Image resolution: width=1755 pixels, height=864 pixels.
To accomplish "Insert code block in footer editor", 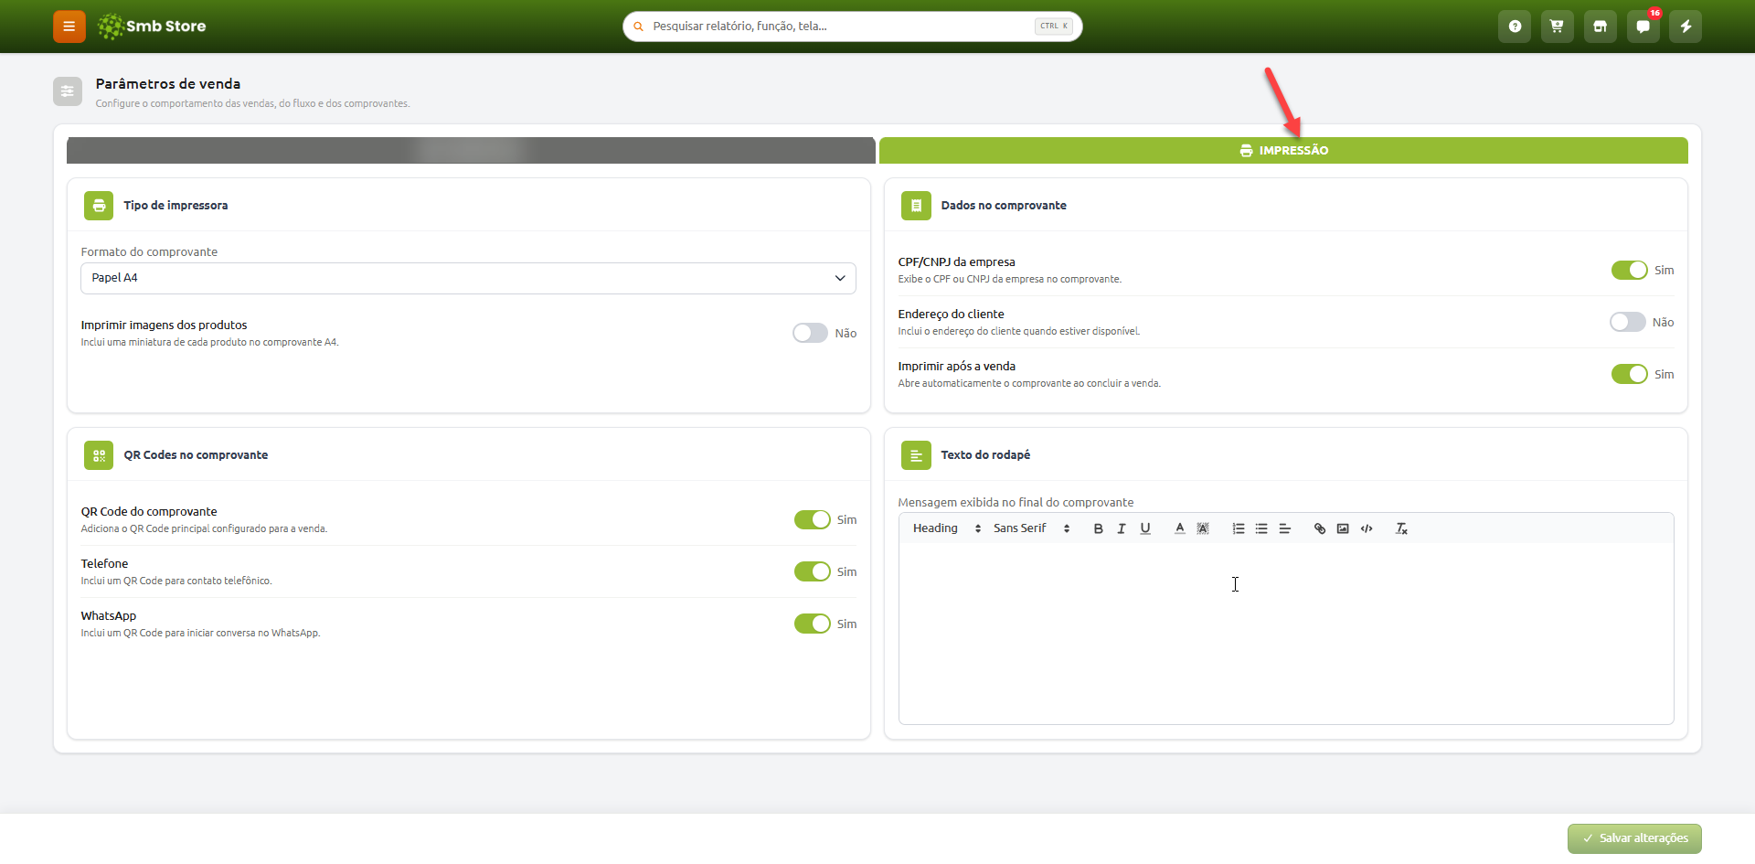I will 1367,528.
